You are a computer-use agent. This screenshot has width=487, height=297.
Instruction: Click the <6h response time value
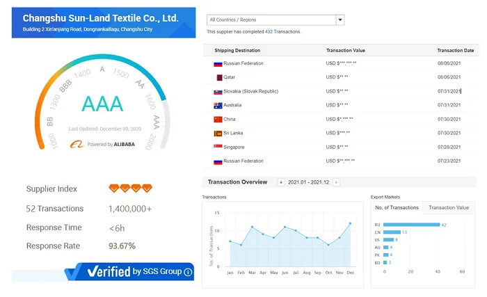(x=117, y=228)
